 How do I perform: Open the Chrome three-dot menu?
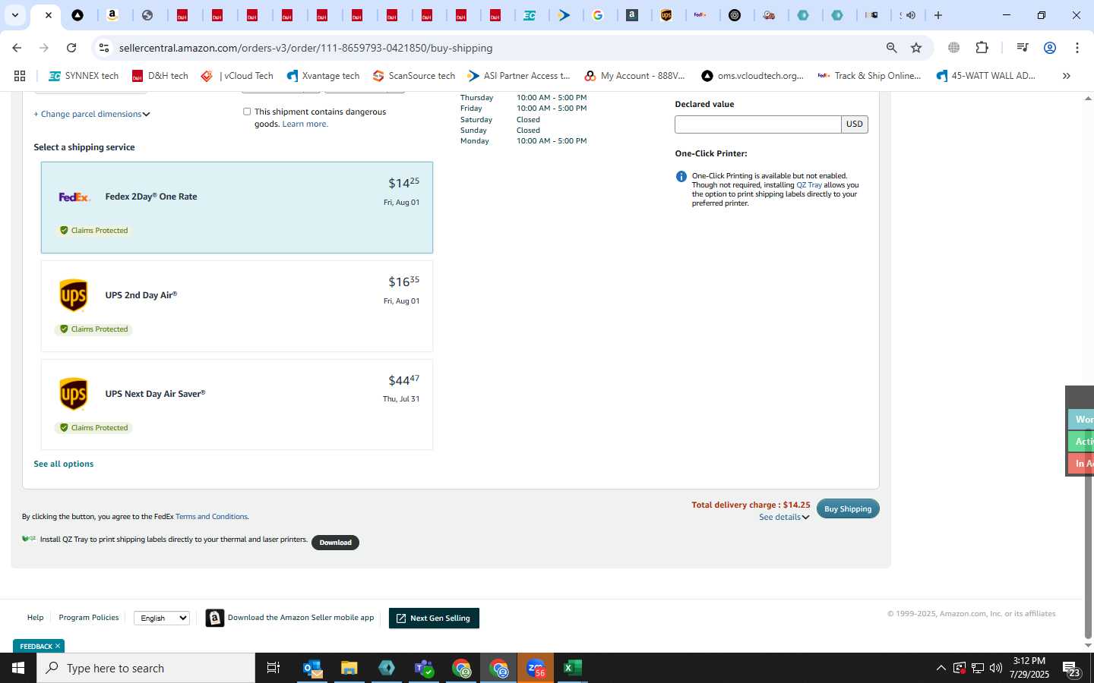click(x=1077, y=48)
